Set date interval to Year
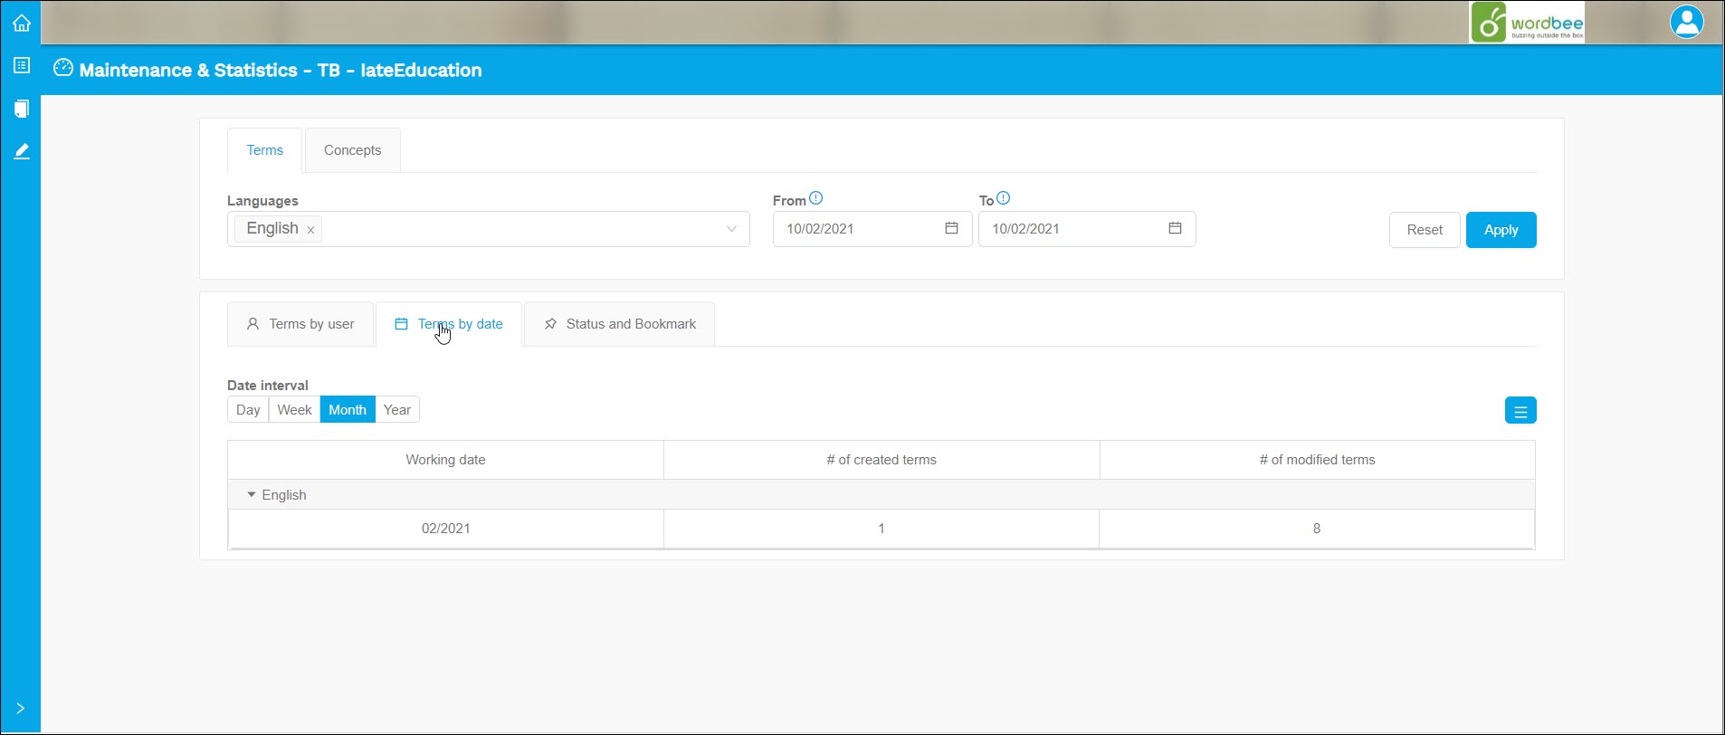 [x=396, y=410]
